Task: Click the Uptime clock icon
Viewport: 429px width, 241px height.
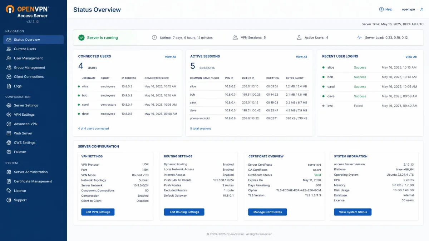Action: click(x=154, y=37)
